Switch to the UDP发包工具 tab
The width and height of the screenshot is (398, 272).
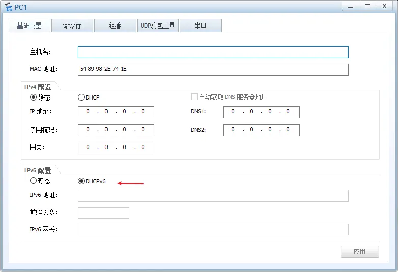[x=158, y=26]
